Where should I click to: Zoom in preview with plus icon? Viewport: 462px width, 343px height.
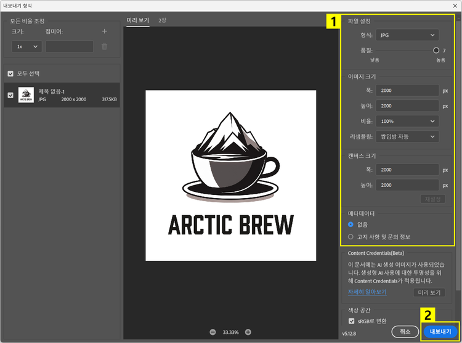[248, 332]
